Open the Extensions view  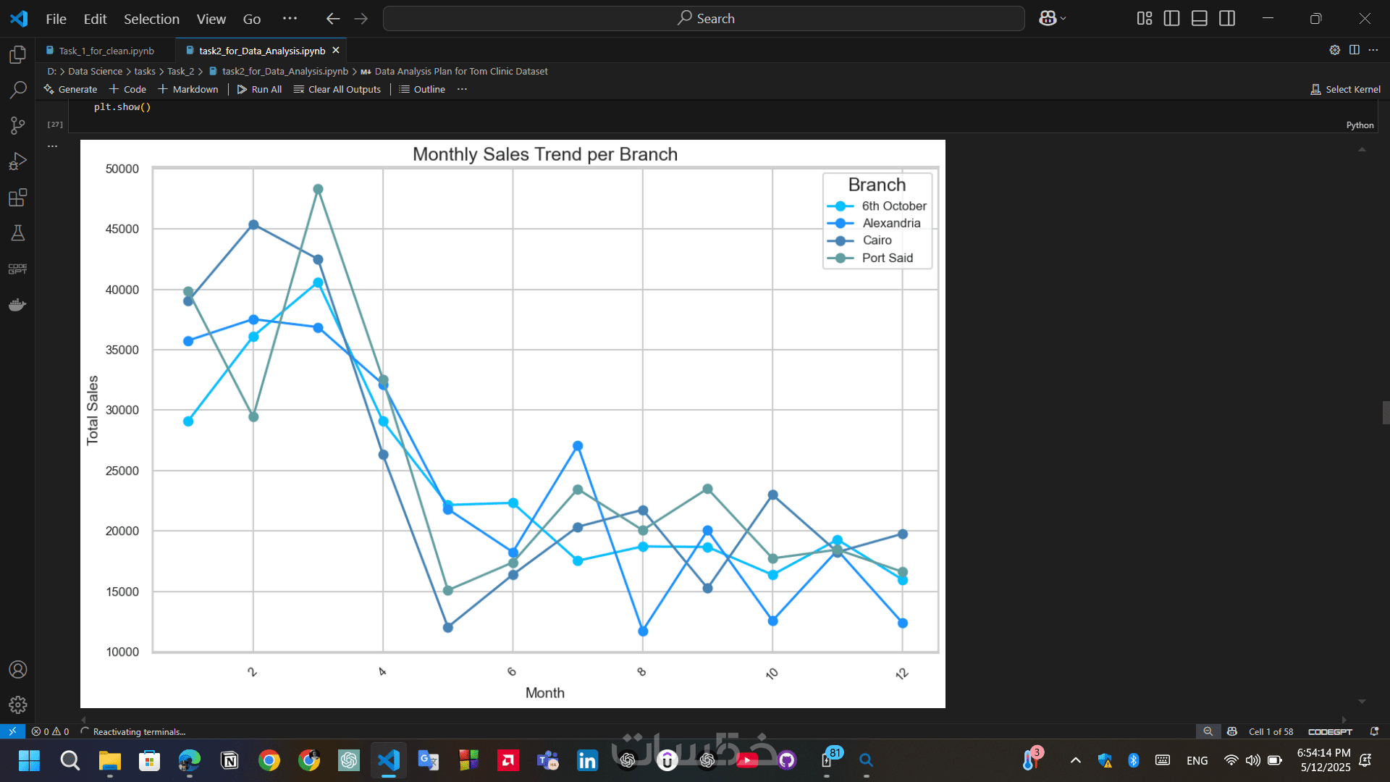[17, 197]
